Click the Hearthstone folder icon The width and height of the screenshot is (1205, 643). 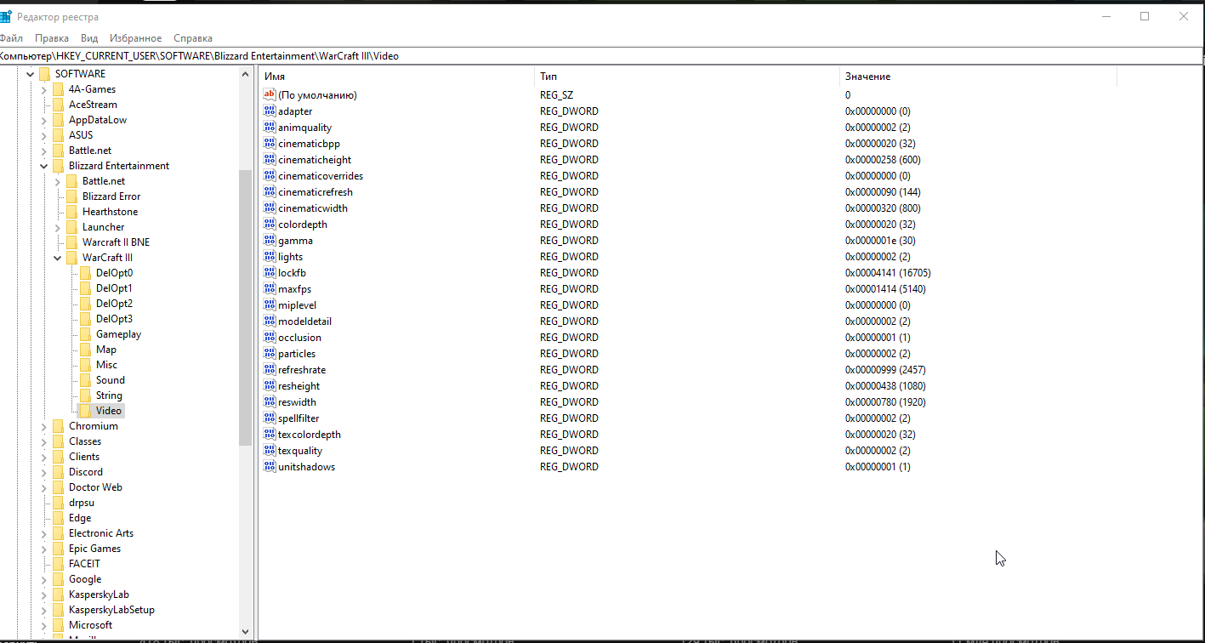pyautogui.click(x=71, y=212)
